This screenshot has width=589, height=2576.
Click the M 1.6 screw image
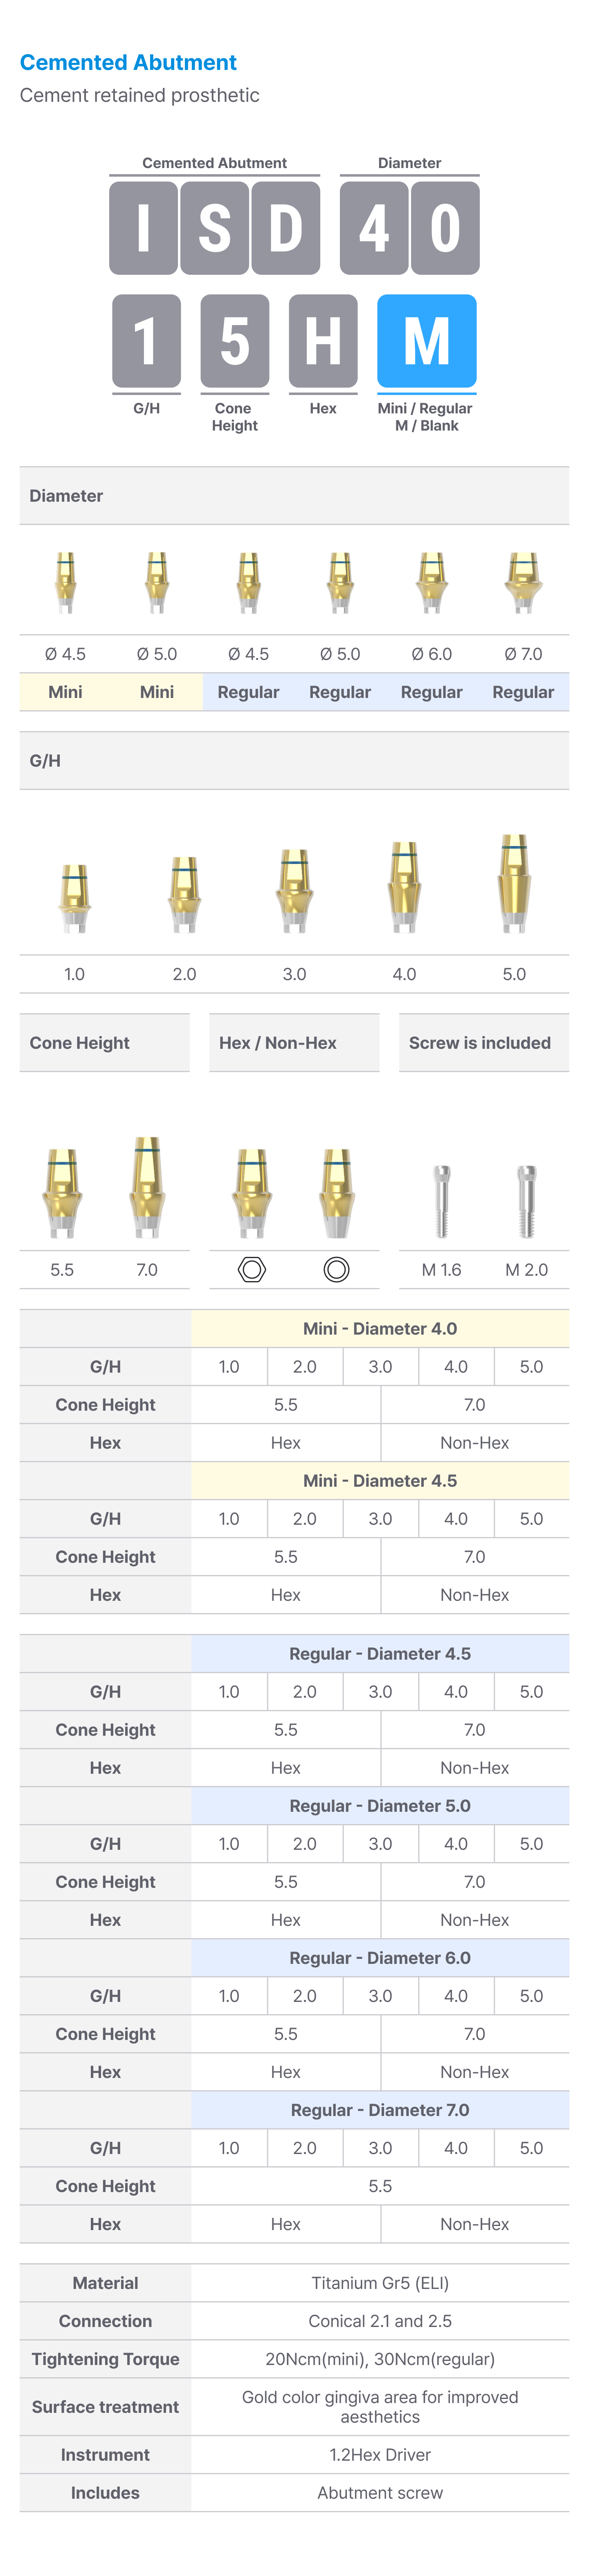[x=441, y=1201]
